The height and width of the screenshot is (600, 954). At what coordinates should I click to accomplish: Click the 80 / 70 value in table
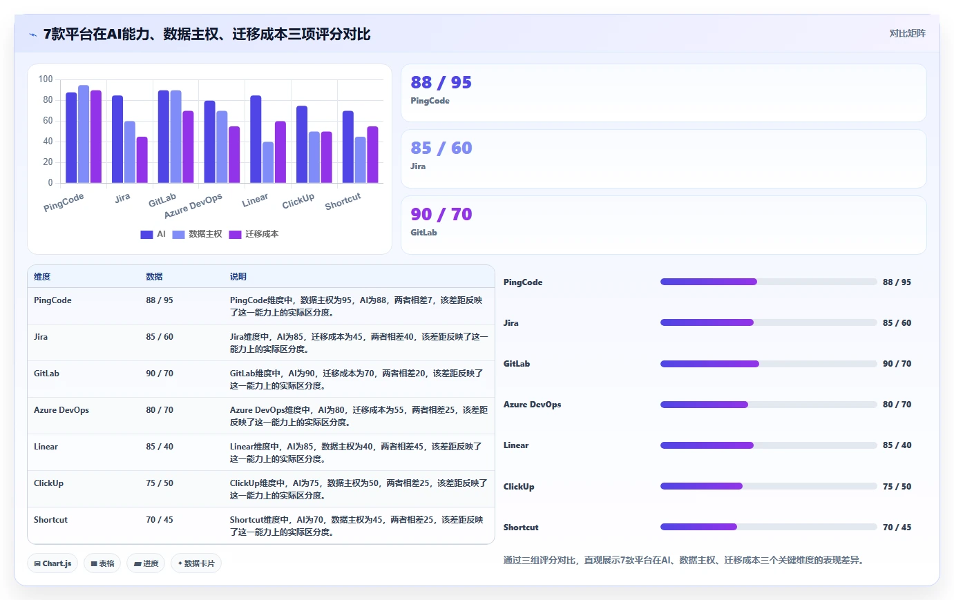coord(160,410)
